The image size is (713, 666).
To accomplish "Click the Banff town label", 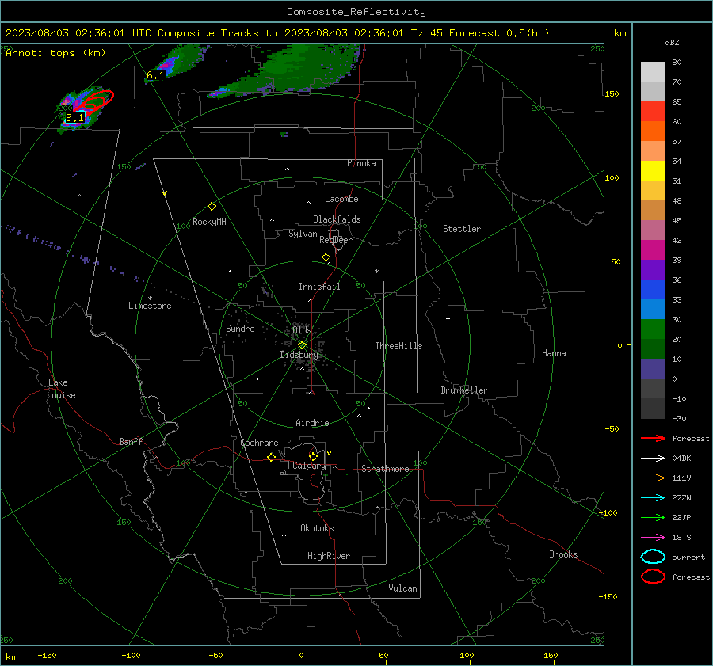I will tap(131, 441).
